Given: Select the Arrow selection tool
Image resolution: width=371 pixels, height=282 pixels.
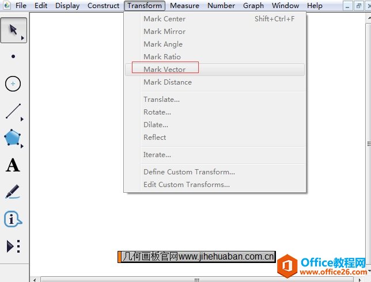Looking at the screenshot, I should tap(13, 30).
